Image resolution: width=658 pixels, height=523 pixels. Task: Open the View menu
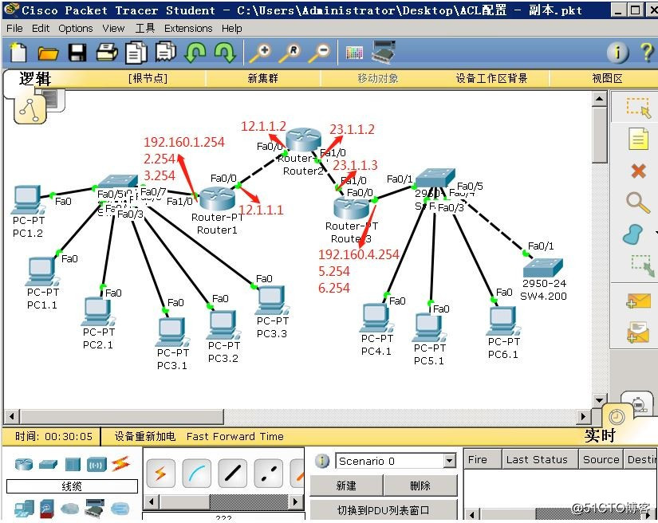click(113, 28)
